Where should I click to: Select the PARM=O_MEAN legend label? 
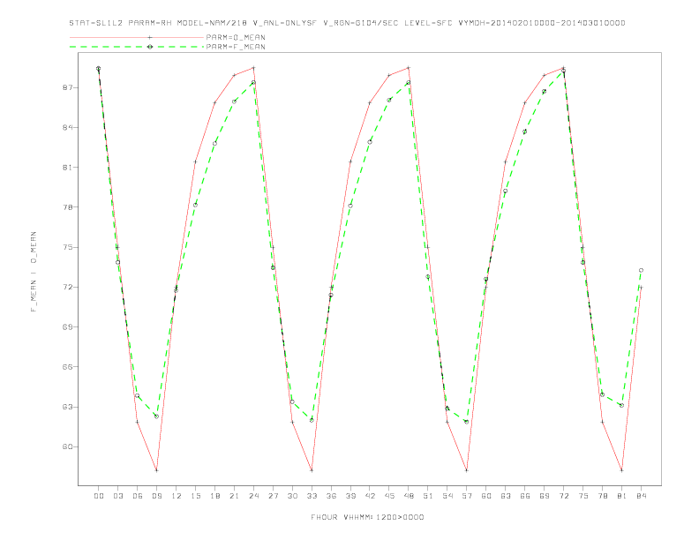pos(236,37)
